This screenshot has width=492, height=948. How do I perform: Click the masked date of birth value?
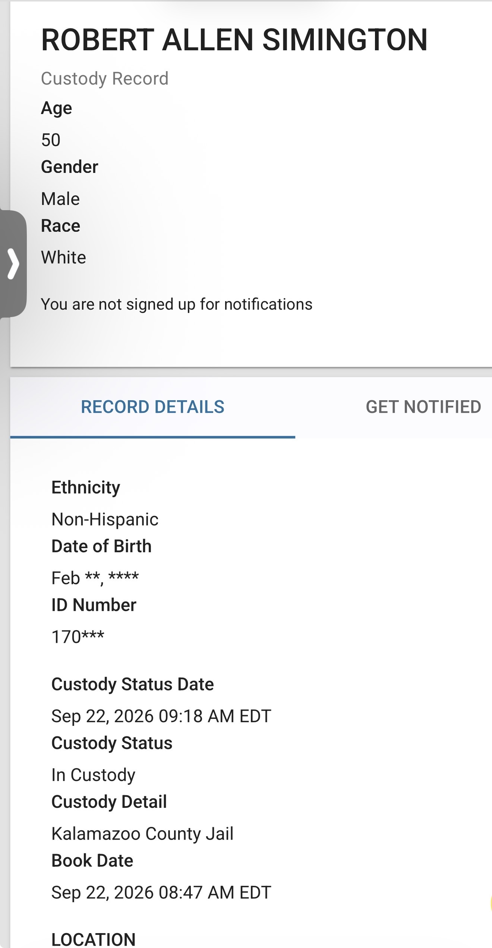(95, 578)
